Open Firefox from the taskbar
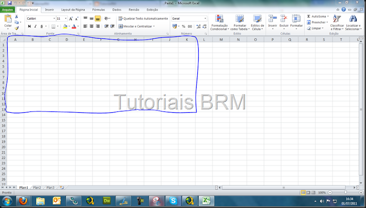The height and width of the screenshot is (208, 366). [23, 201]
